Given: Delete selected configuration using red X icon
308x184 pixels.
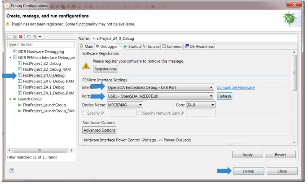Looking at the screenshot, I should 21,36.
